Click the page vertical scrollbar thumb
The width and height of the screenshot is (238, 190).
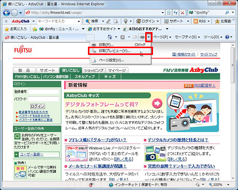tap(233, 65)
